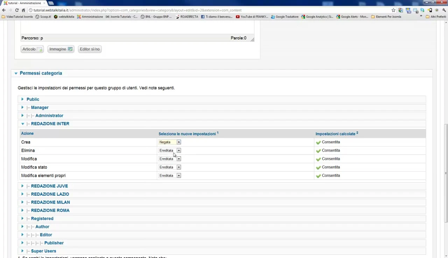Click the Editor sì/no button

[x=90, y=49]
